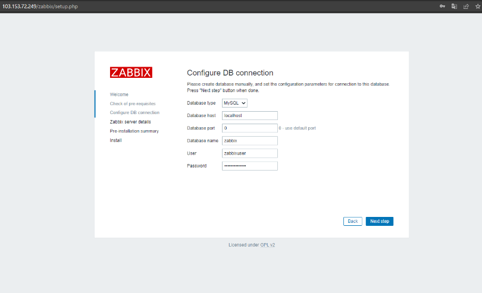Click the Database host label
This screenshot has width=482, height=293.
point(201,115)
